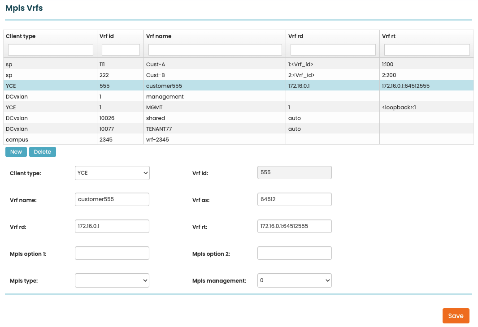Click the Mpls option 2 field

coord(294,253)
